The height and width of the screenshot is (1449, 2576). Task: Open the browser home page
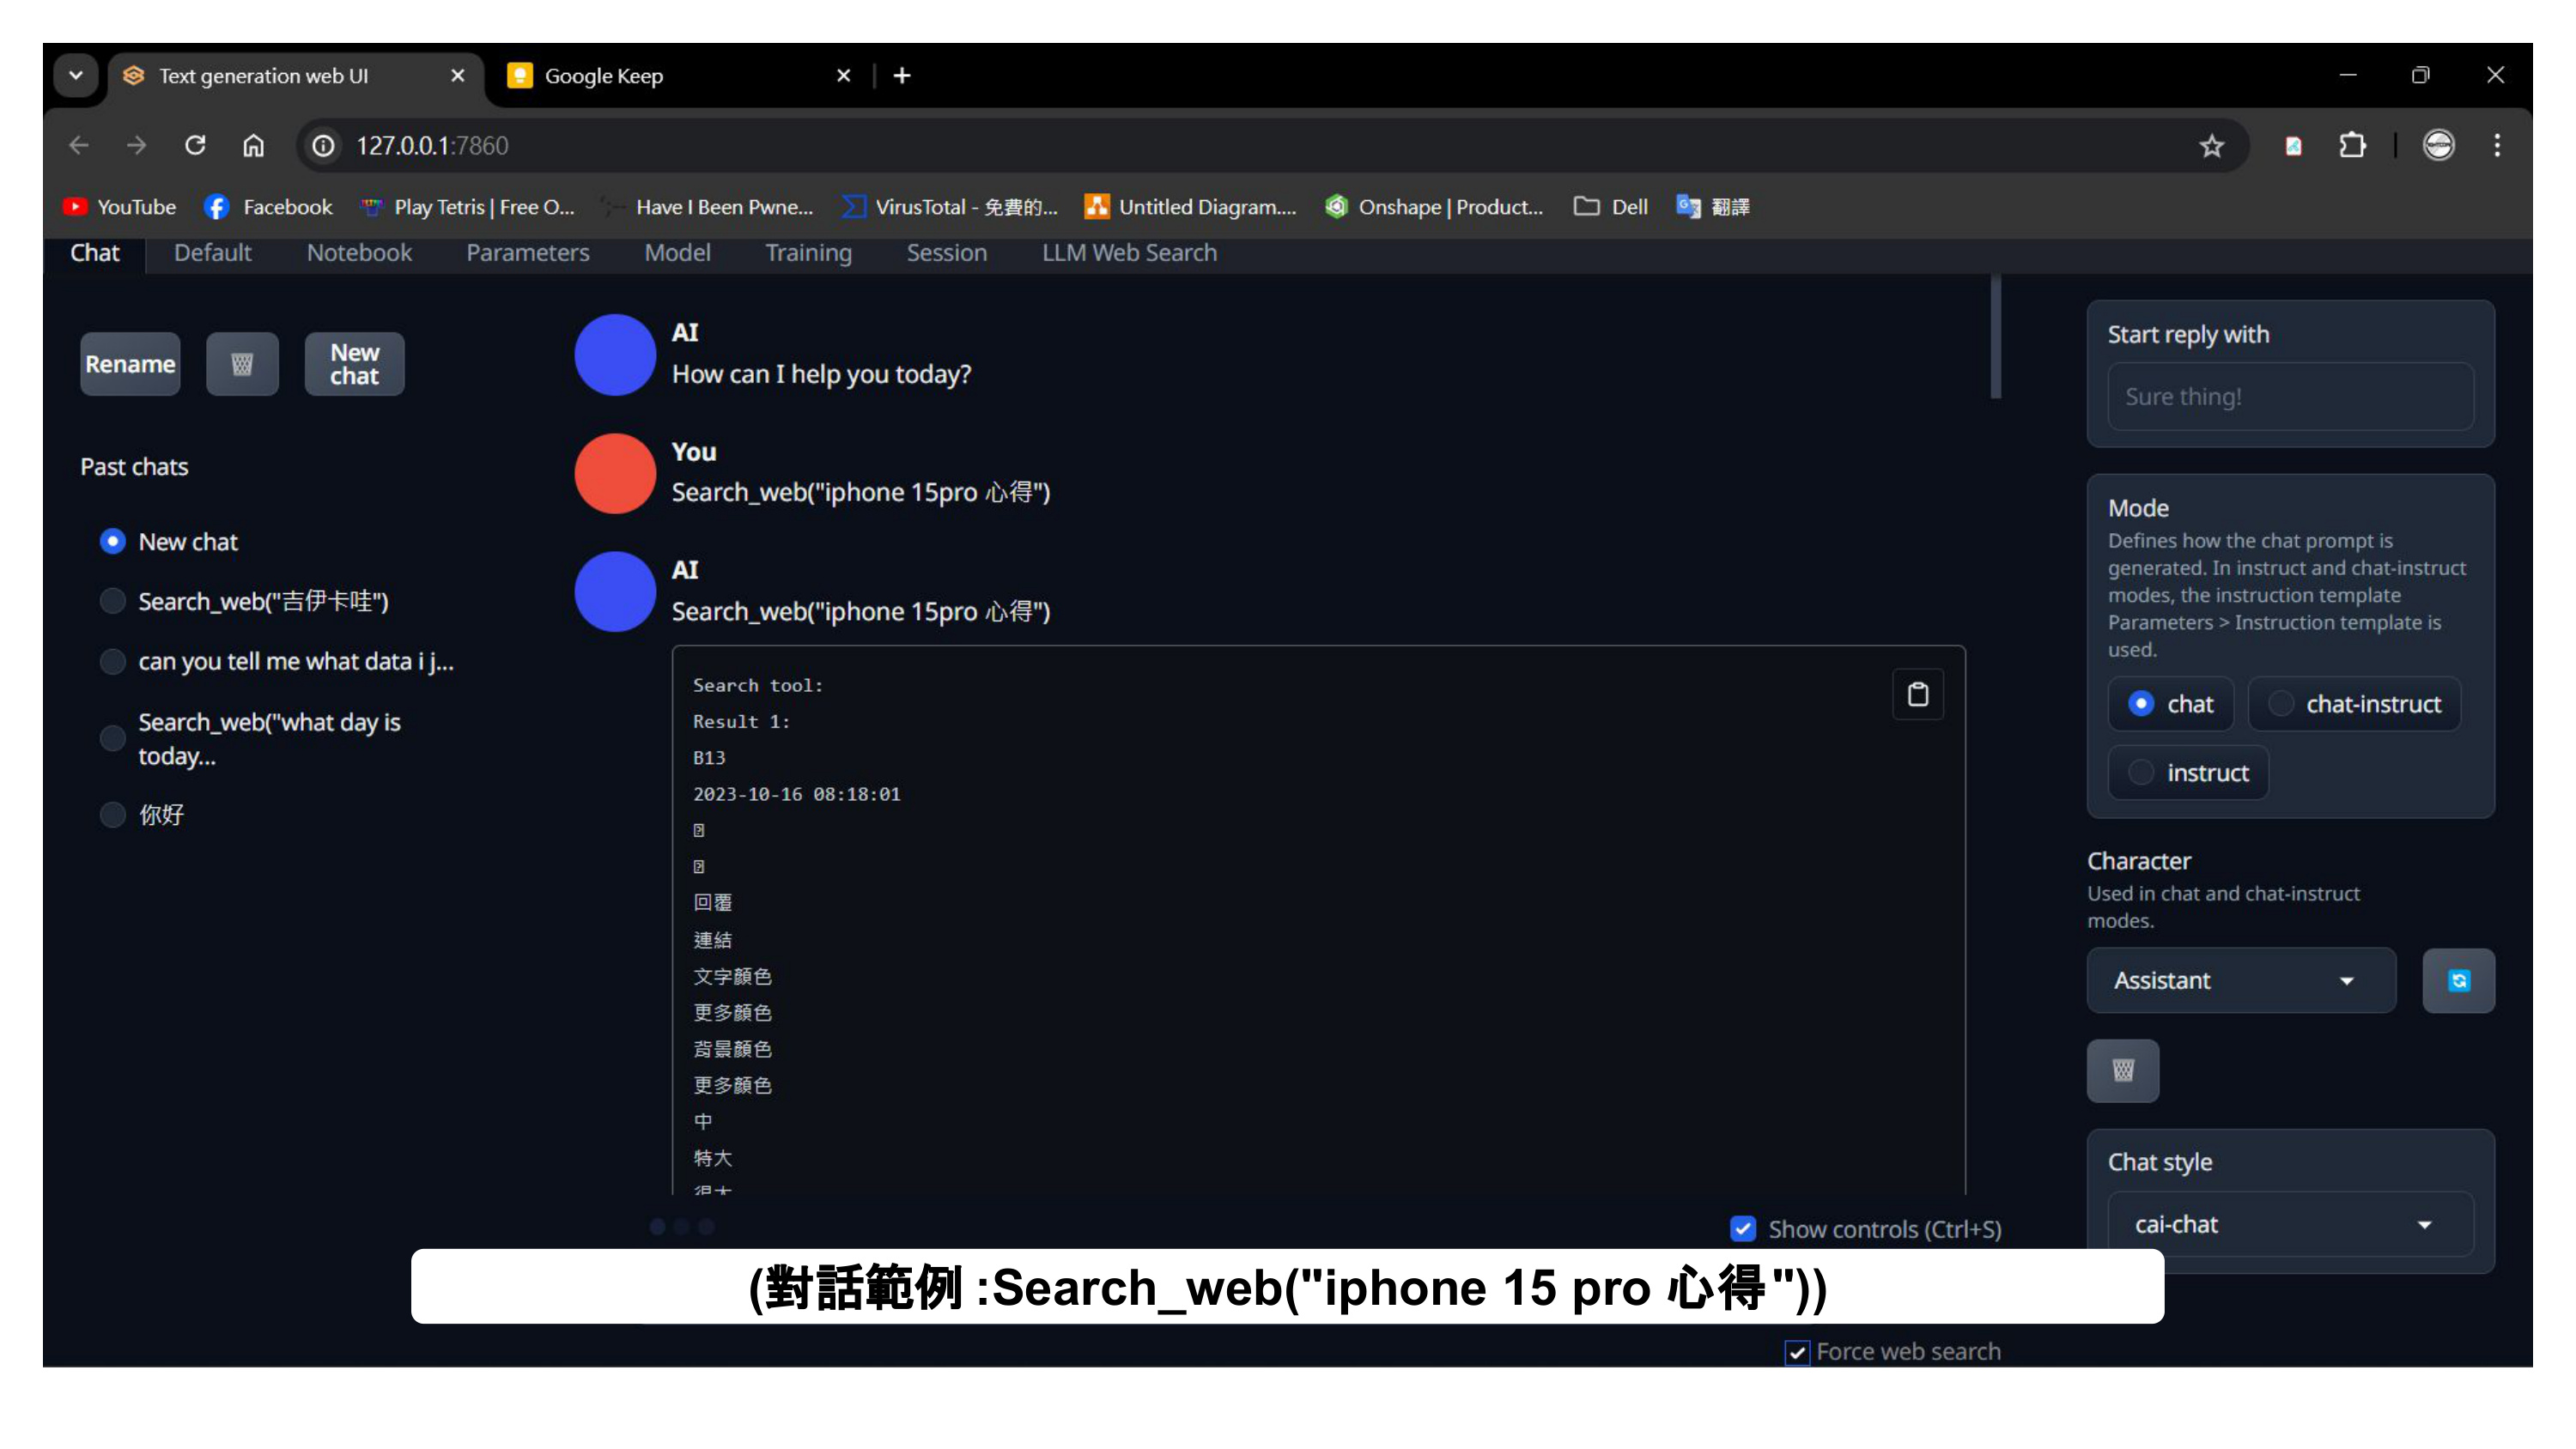253,146
